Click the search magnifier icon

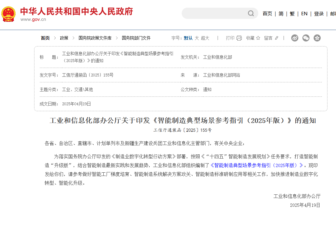(251, 14)
